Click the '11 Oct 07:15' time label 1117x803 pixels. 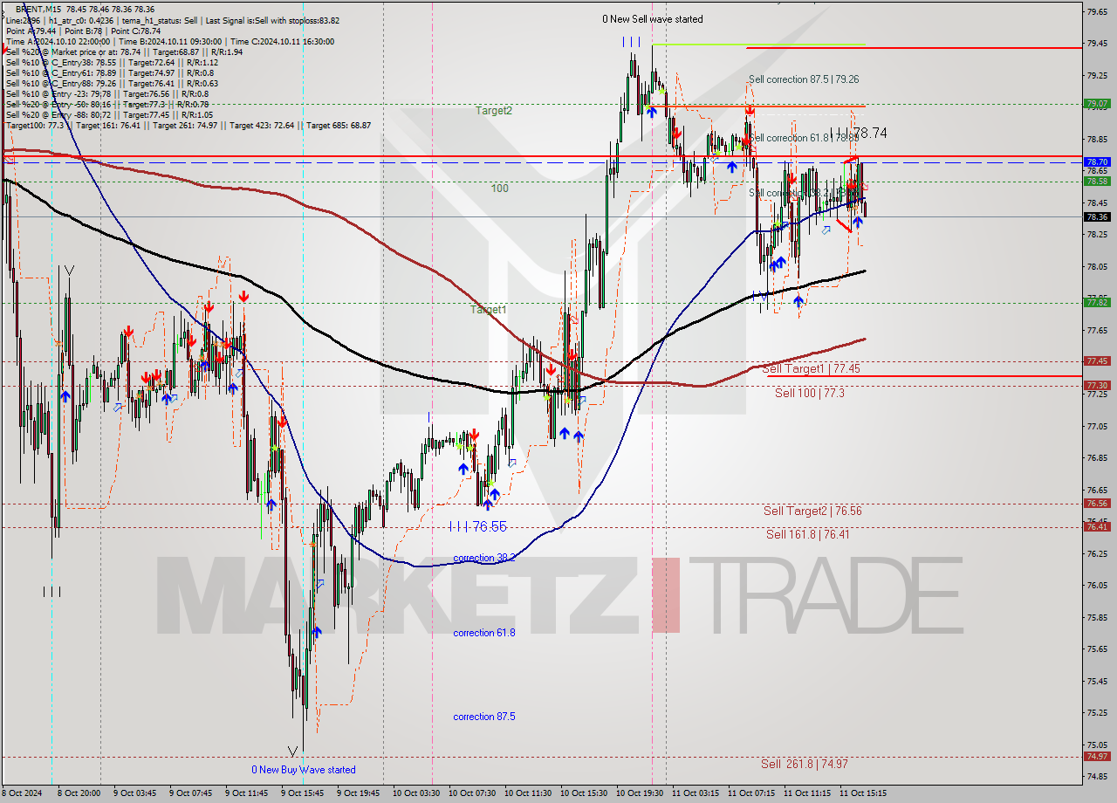click(x=751, y=793)
